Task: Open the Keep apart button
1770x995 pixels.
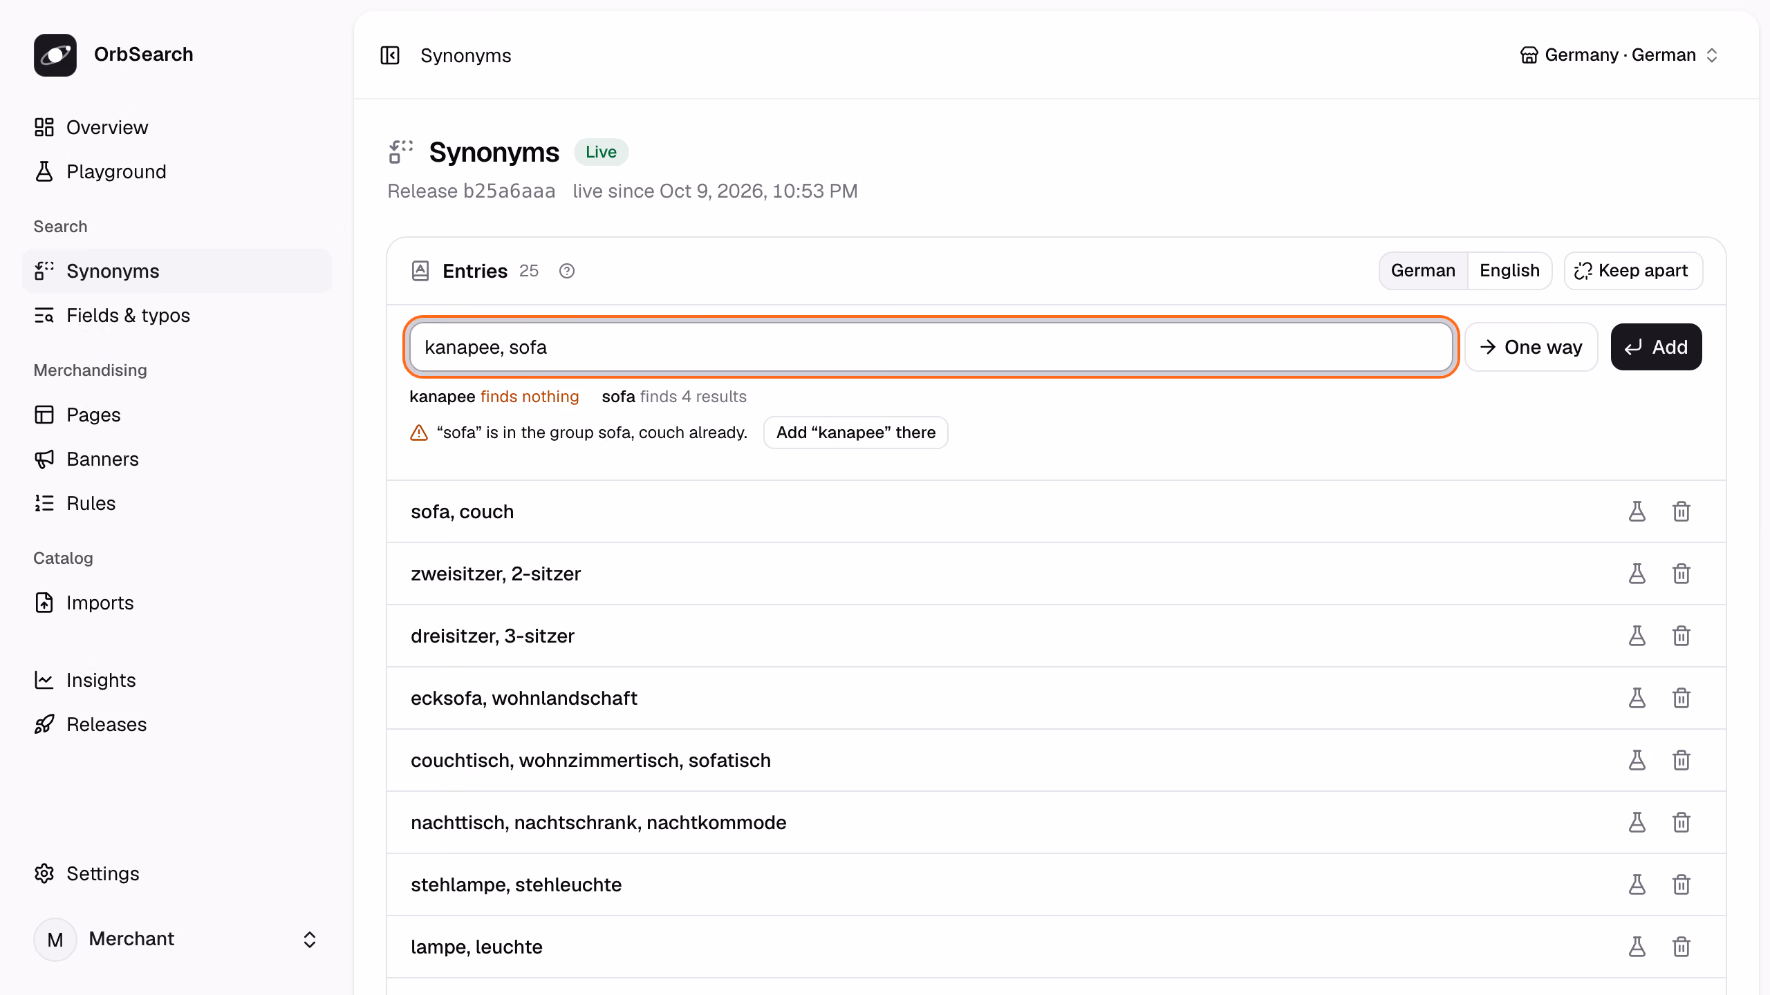Action: tap(1633, 271)
